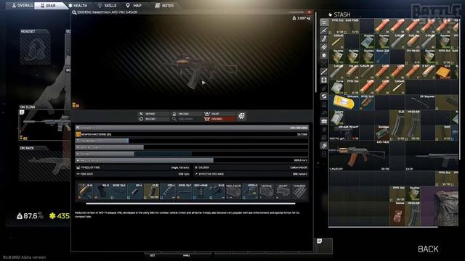
Task: Click the EFFECTIVE DISTANCE stat row
Action: 251,174
